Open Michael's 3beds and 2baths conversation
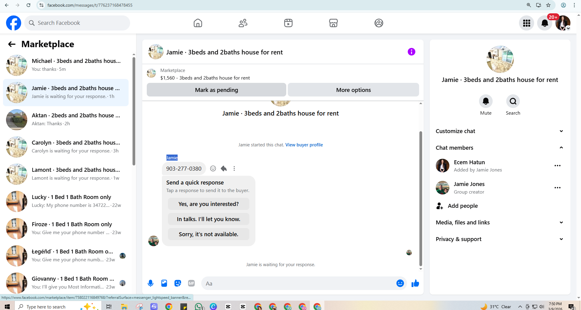This screenshot has width=581, height=310. point(66,65)
